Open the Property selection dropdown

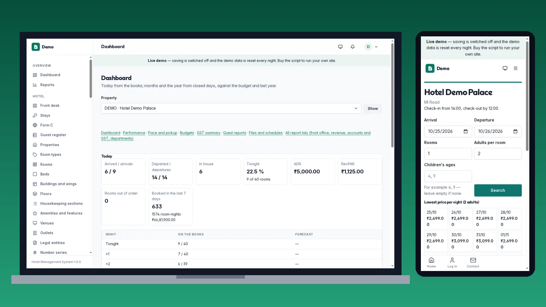tap(231, 108)
